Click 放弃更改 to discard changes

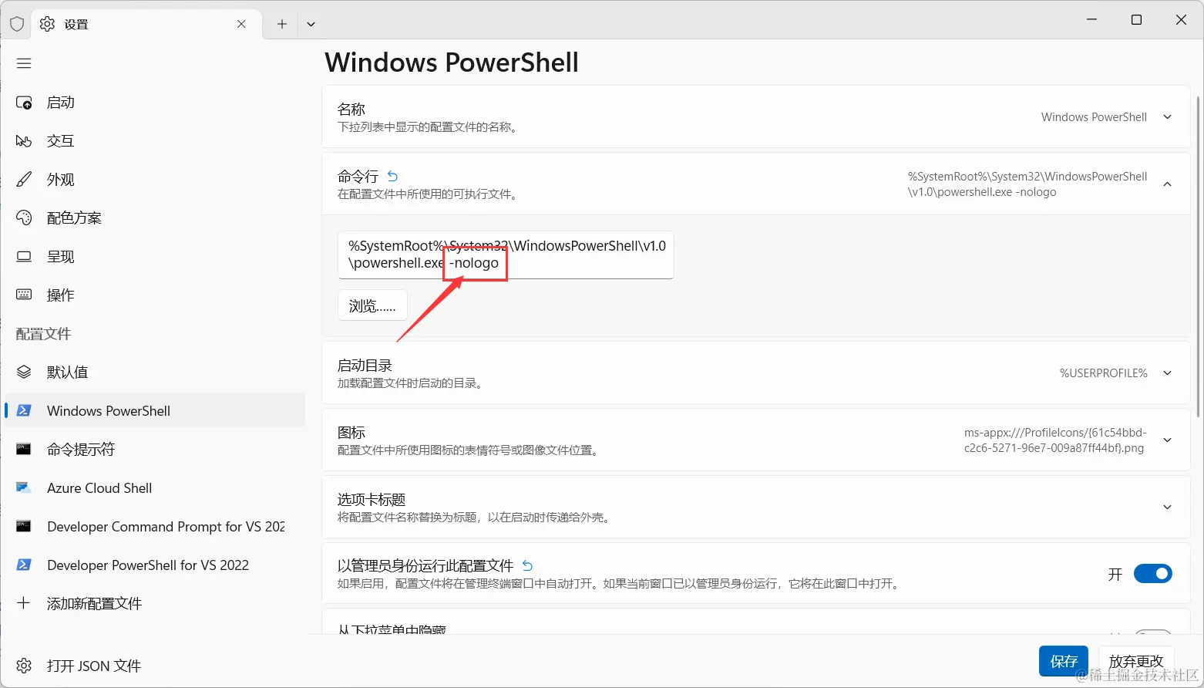point(1135,661)
